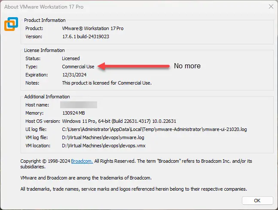Click product name VMware® Workstation 17 Pro
278x210 pixels.
[x=93, y=28]
